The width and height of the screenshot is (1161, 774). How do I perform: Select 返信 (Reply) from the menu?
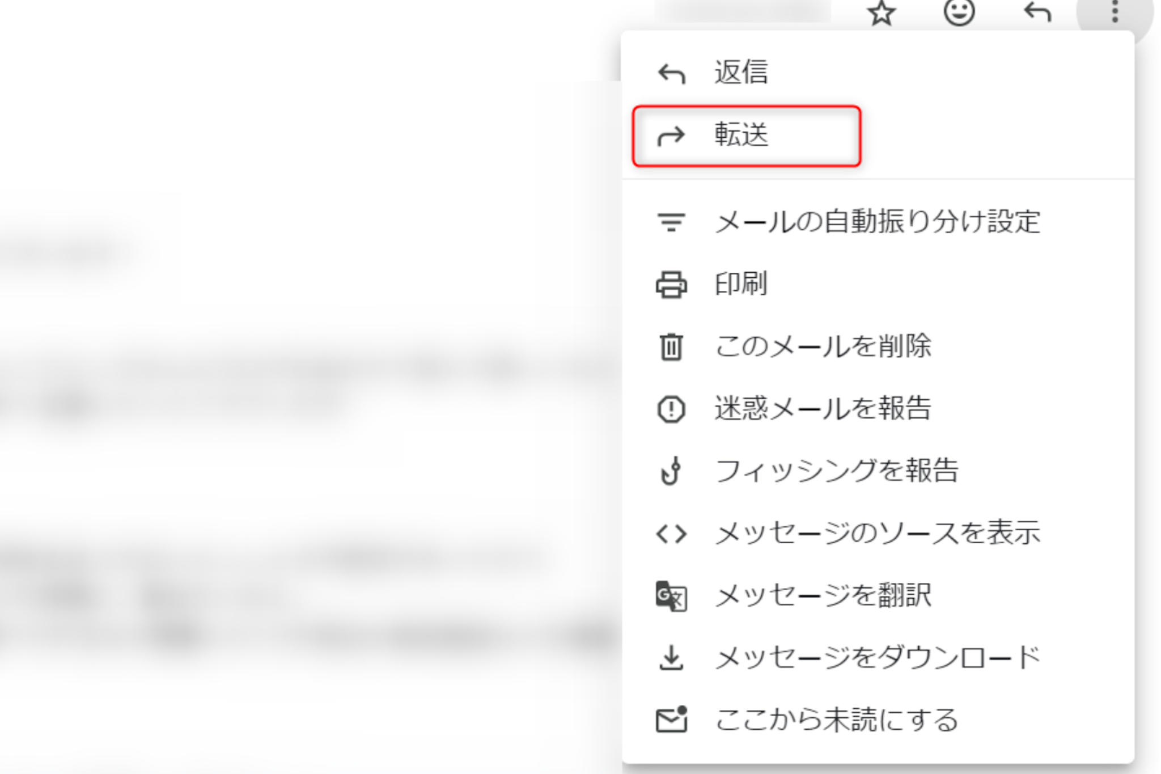(x=740, y=73)
